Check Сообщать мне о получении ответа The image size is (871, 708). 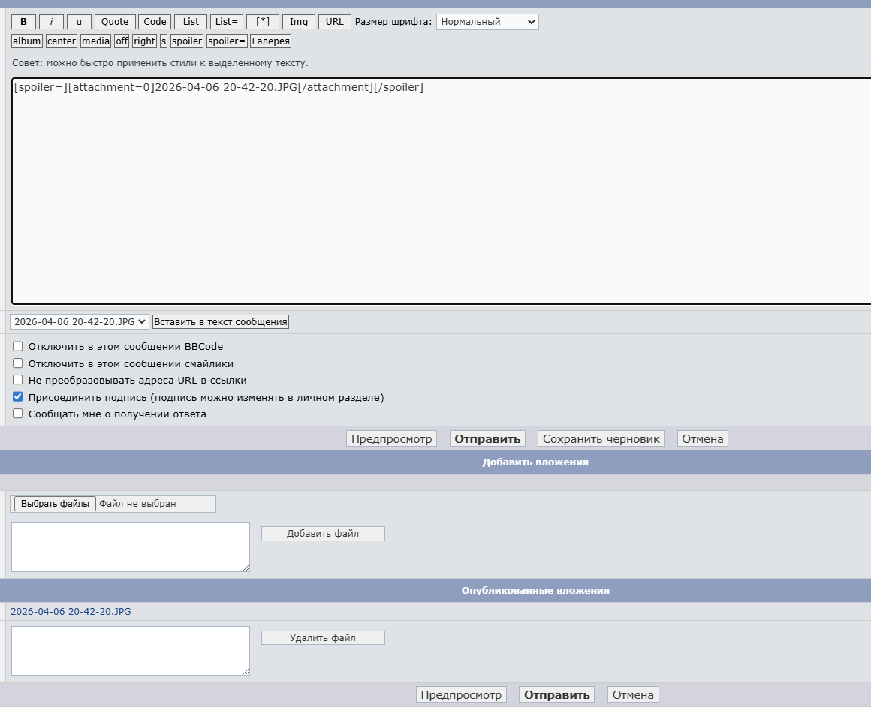18,414
